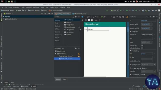The height and width of the screenshot is (90, 161).
Task: Toggle the selectAllOnFocus checkbox
Action: point(142,48)
